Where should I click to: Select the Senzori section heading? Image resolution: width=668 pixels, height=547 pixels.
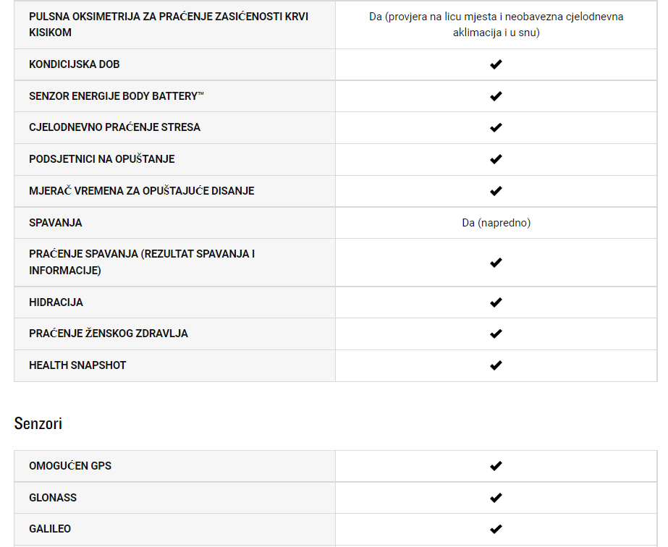click(38, 423)
